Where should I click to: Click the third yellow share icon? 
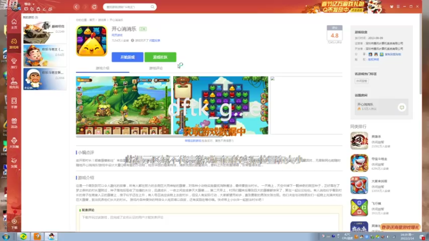pos(381,55)
